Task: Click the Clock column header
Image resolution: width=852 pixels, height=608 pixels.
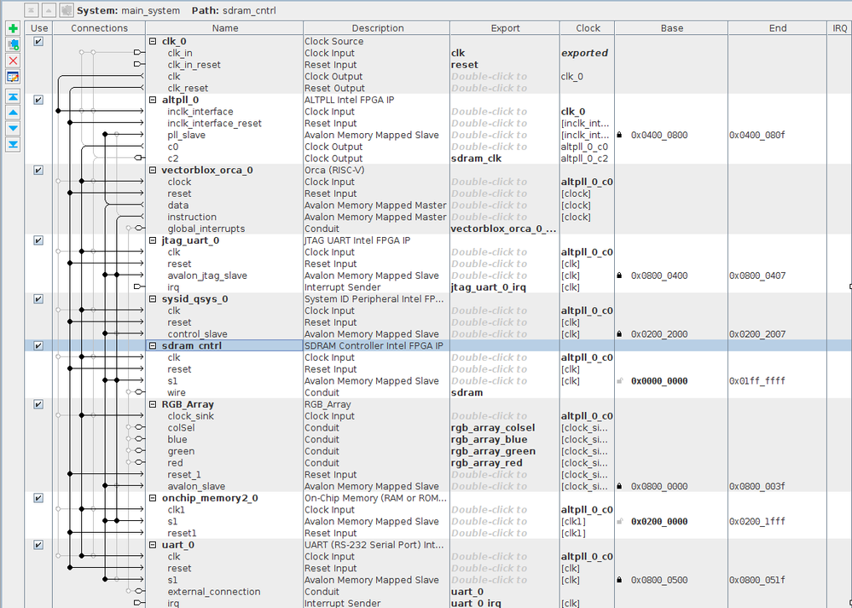Action: [588, 28]
